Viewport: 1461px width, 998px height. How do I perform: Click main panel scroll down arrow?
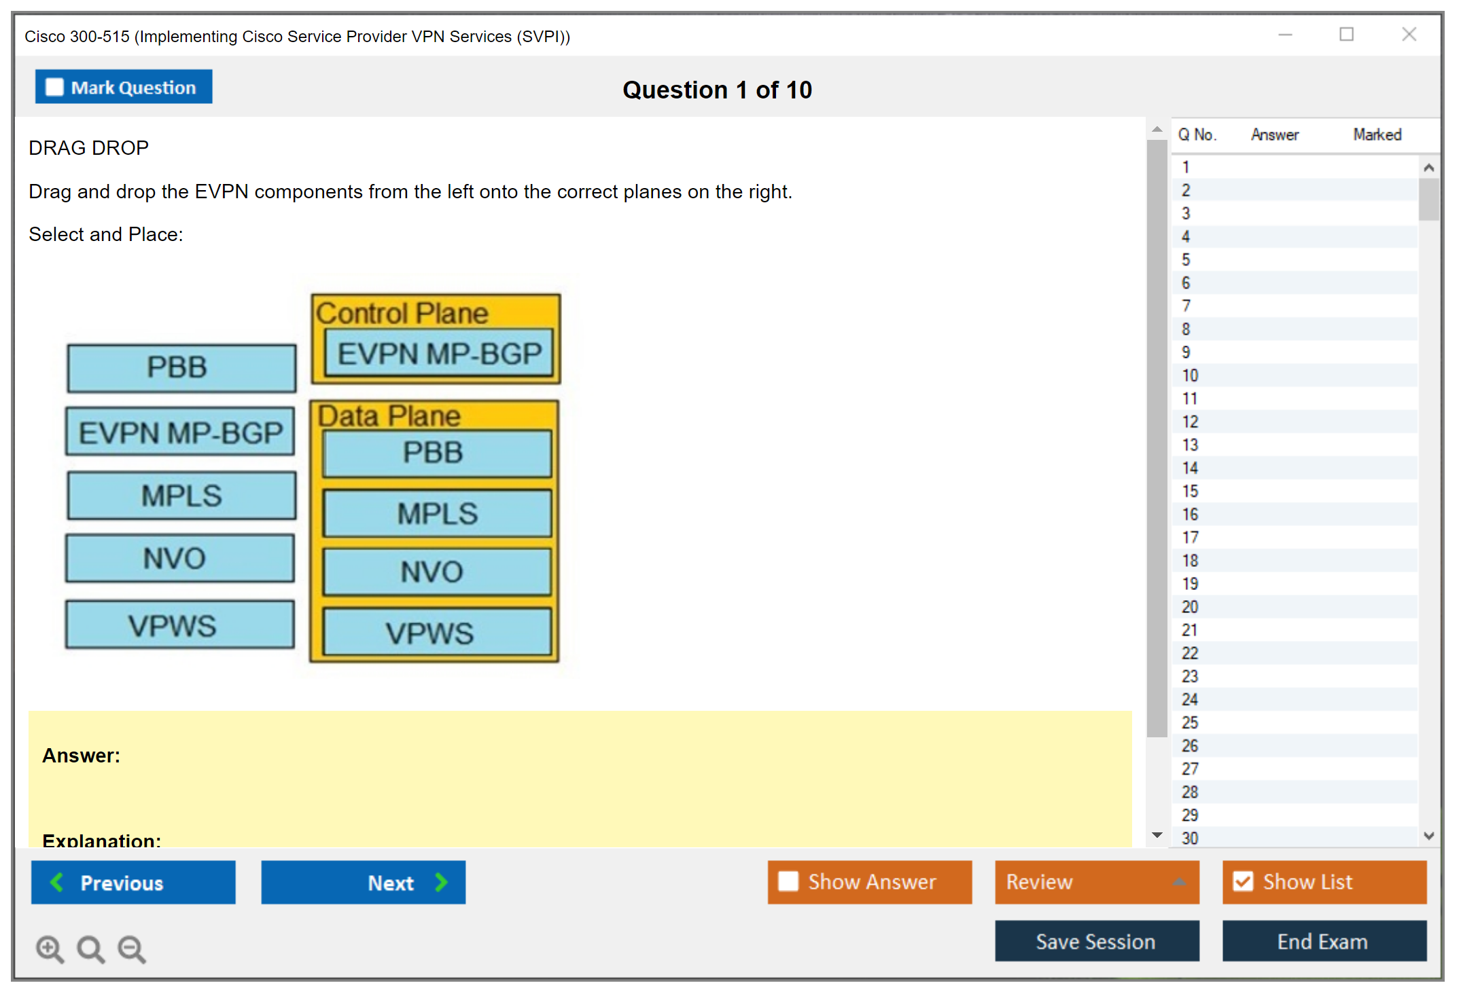pyautogui.click(x=1157, y=835)
